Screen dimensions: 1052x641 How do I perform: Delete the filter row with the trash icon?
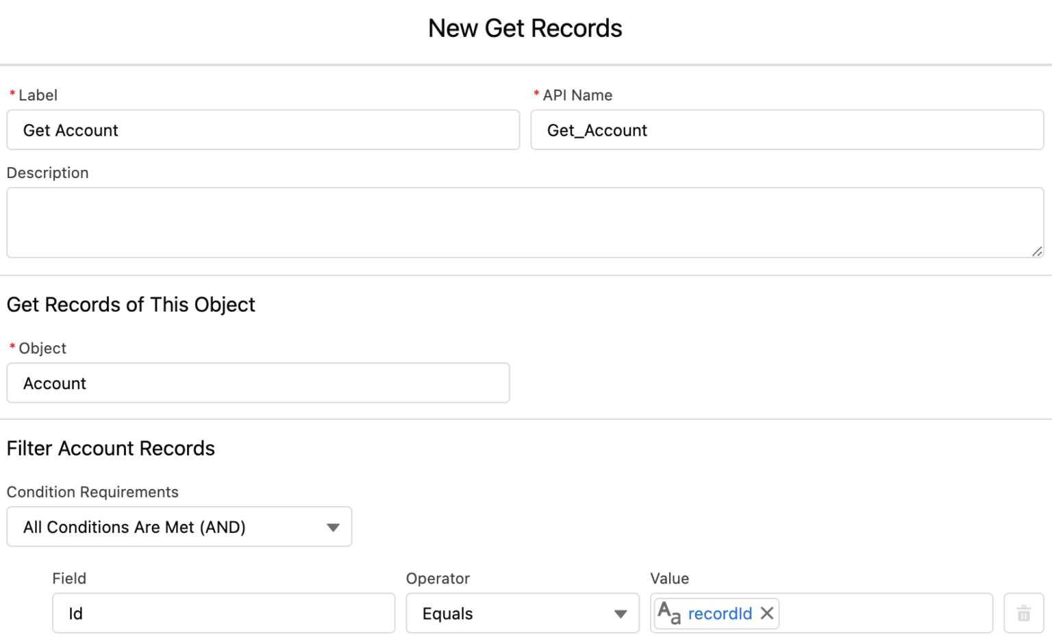(1023, 614)
